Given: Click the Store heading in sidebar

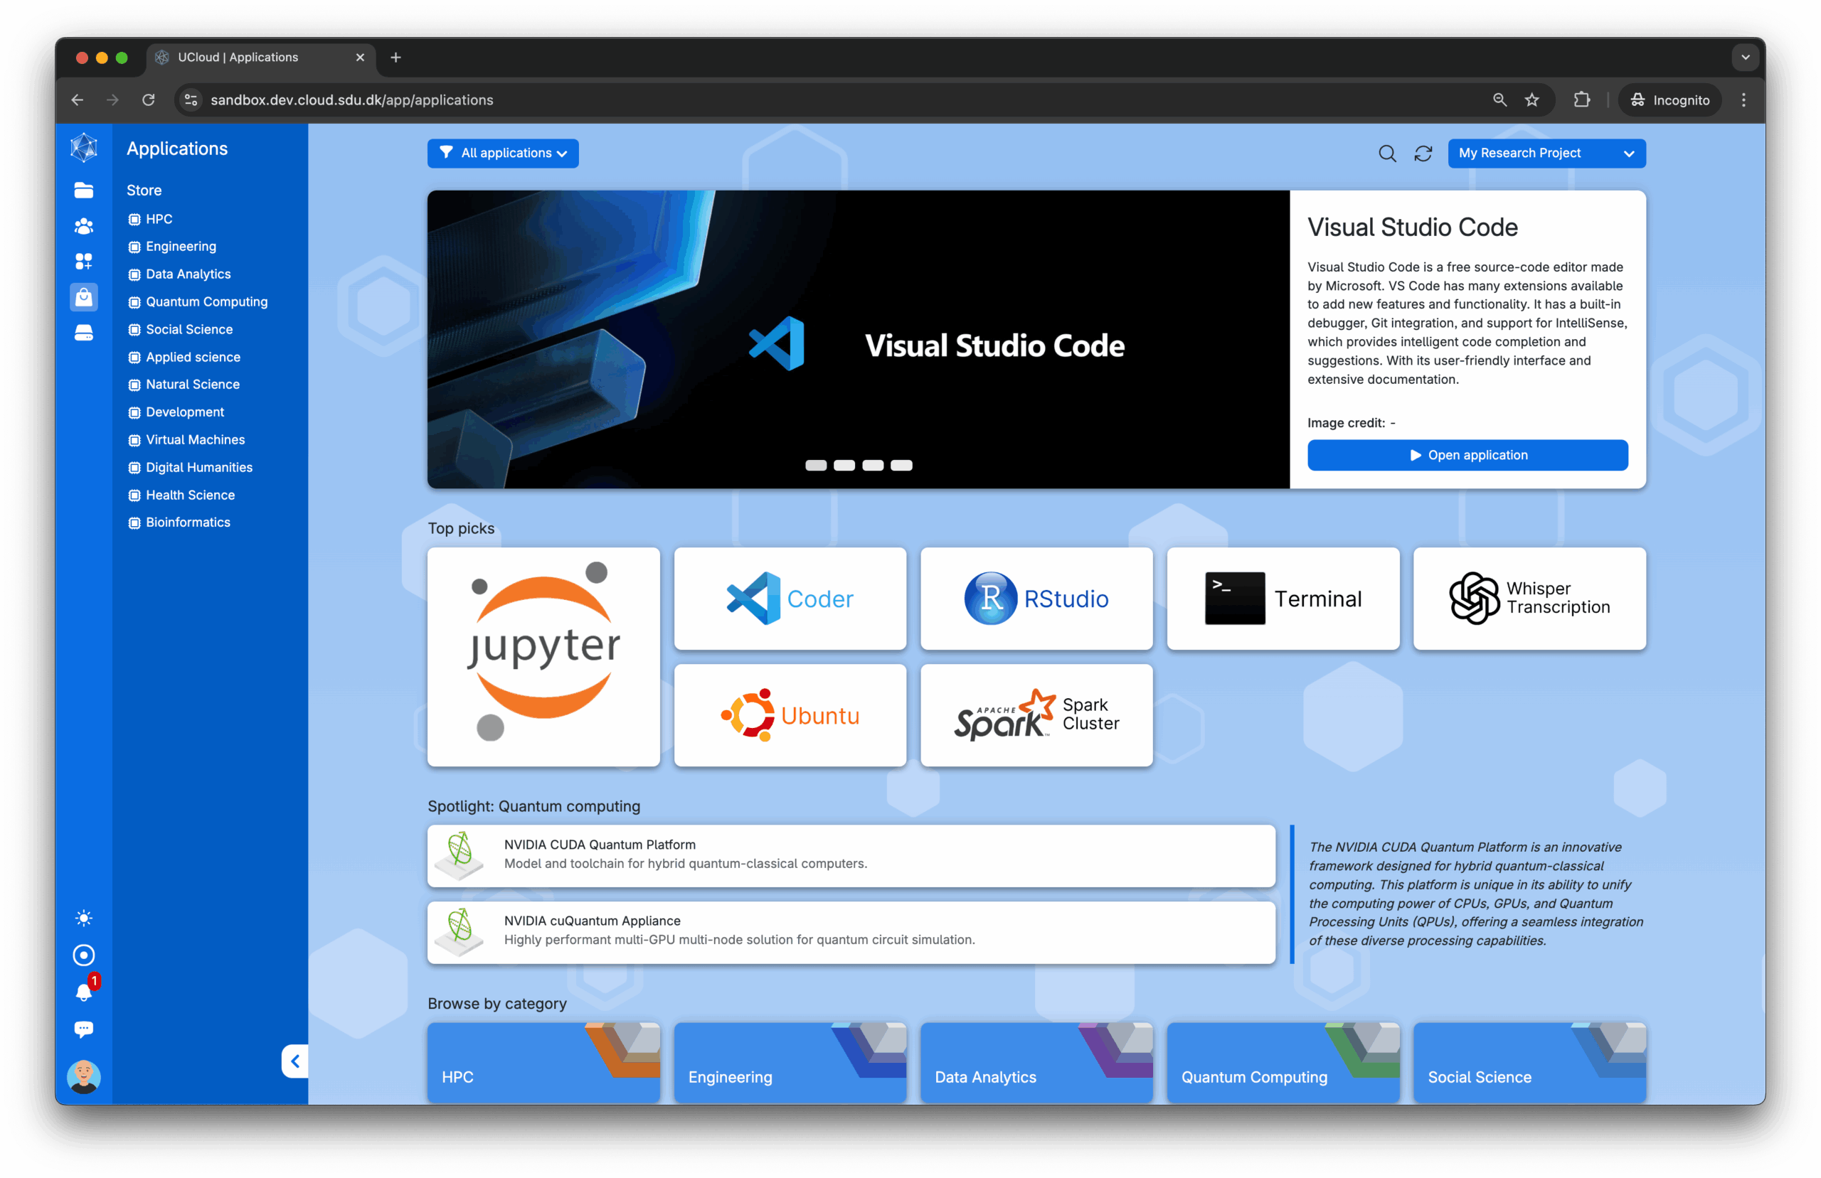Looking at the screenshot, I should point(144,190).
